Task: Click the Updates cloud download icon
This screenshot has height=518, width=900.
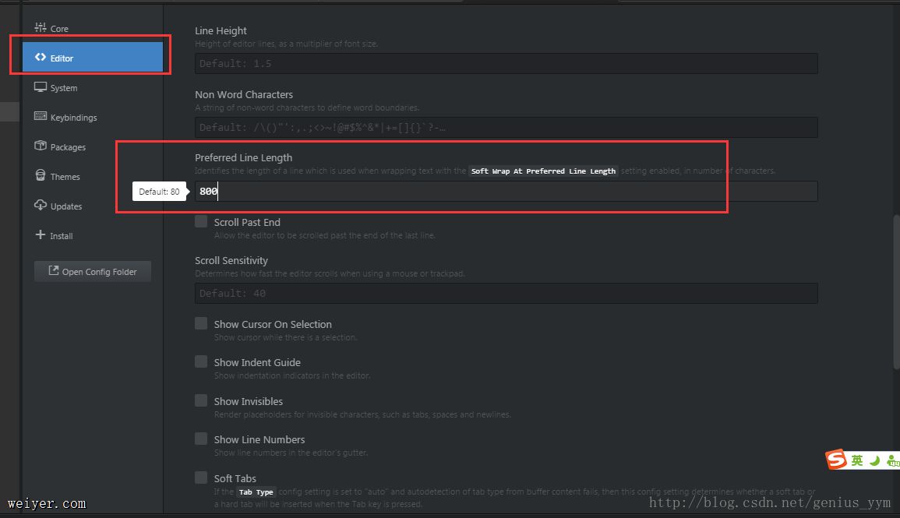Action: tap(41, 206)
